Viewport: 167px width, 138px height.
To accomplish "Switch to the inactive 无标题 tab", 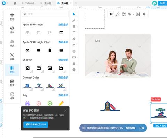I will click(x=46, y=3).
